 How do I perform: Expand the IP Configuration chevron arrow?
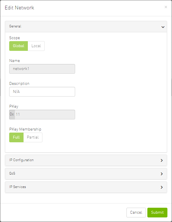(x=162, y=161)
